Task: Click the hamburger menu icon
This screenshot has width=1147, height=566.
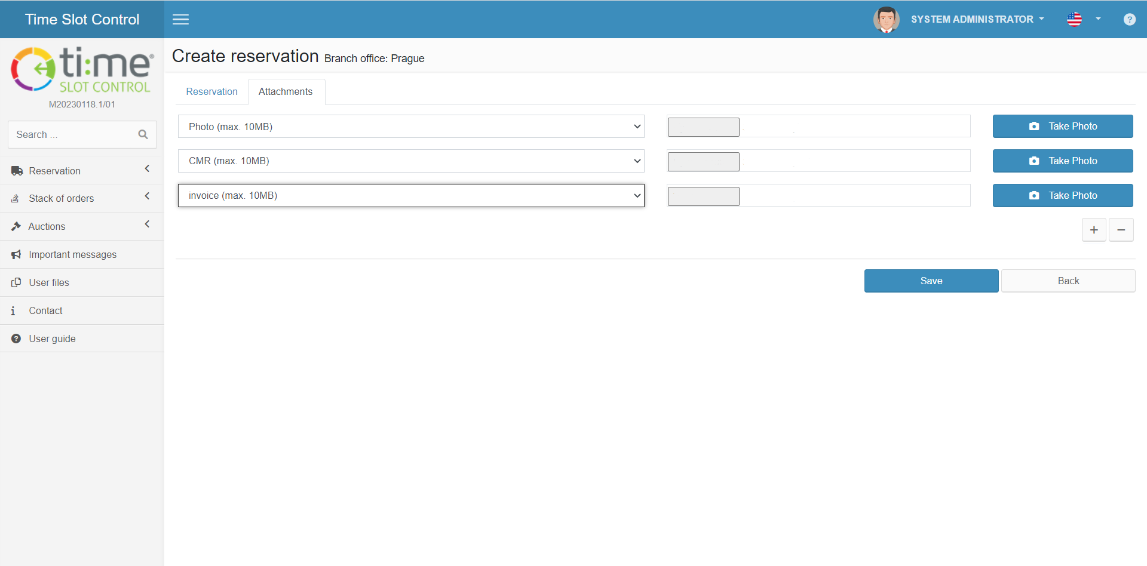Action: pos(180,19)
